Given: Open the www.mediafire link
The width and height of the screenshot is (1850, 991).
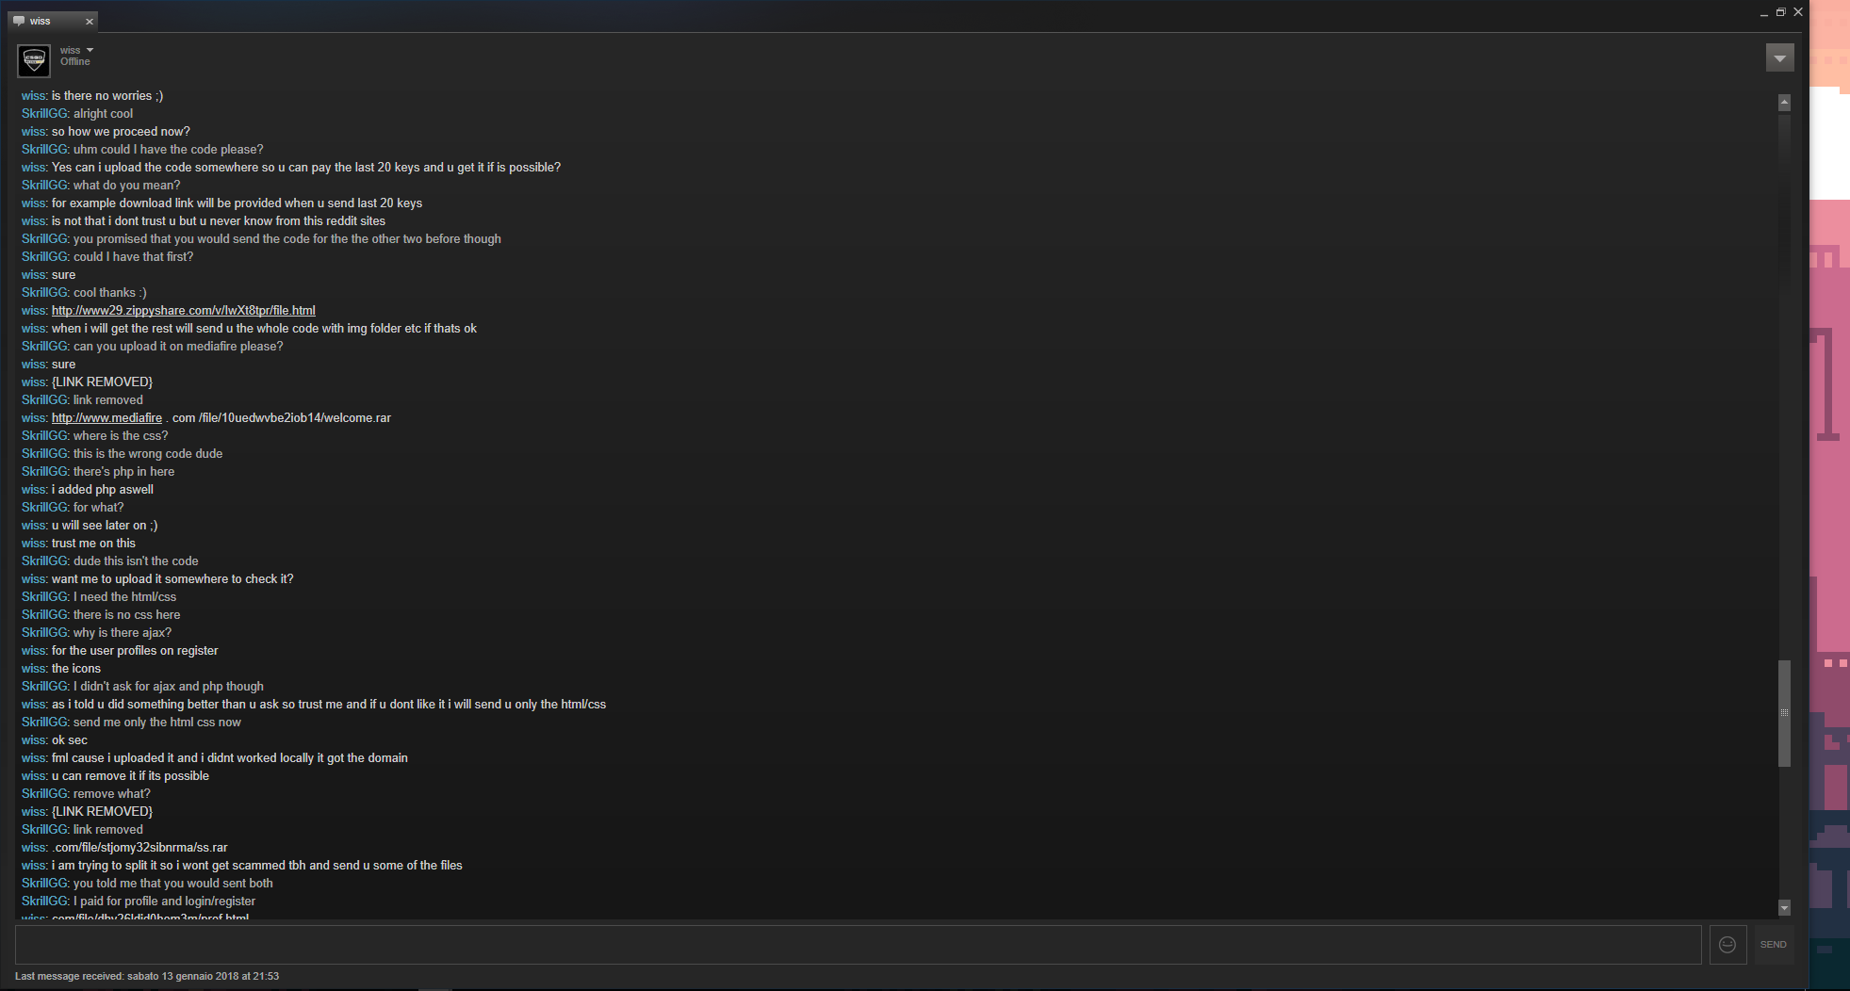Looking at the screenshot, I should point(106,418).
